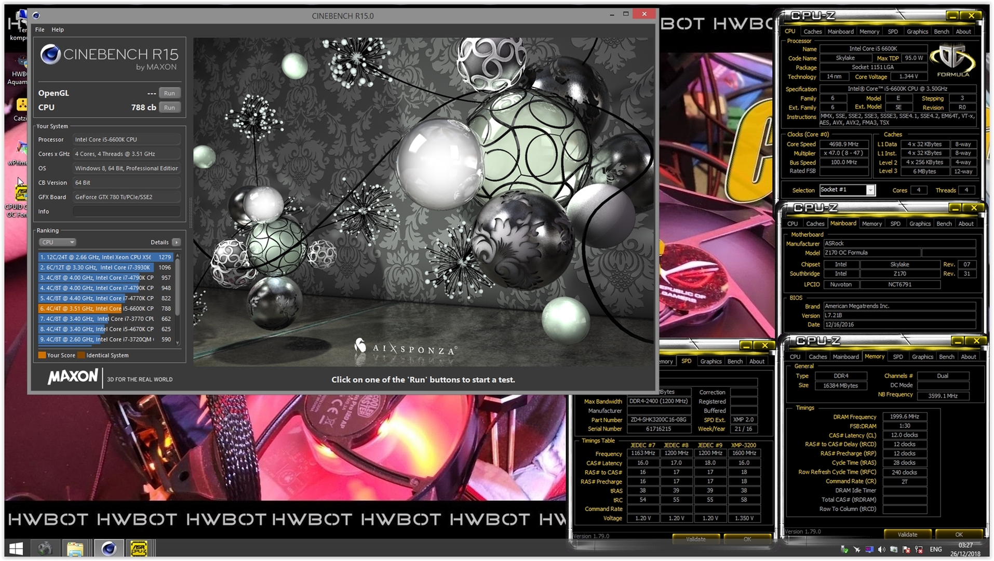The image size is (994, 561).
Task: Open Memory tab in top CPU-Z window
Action: point(869,32)
